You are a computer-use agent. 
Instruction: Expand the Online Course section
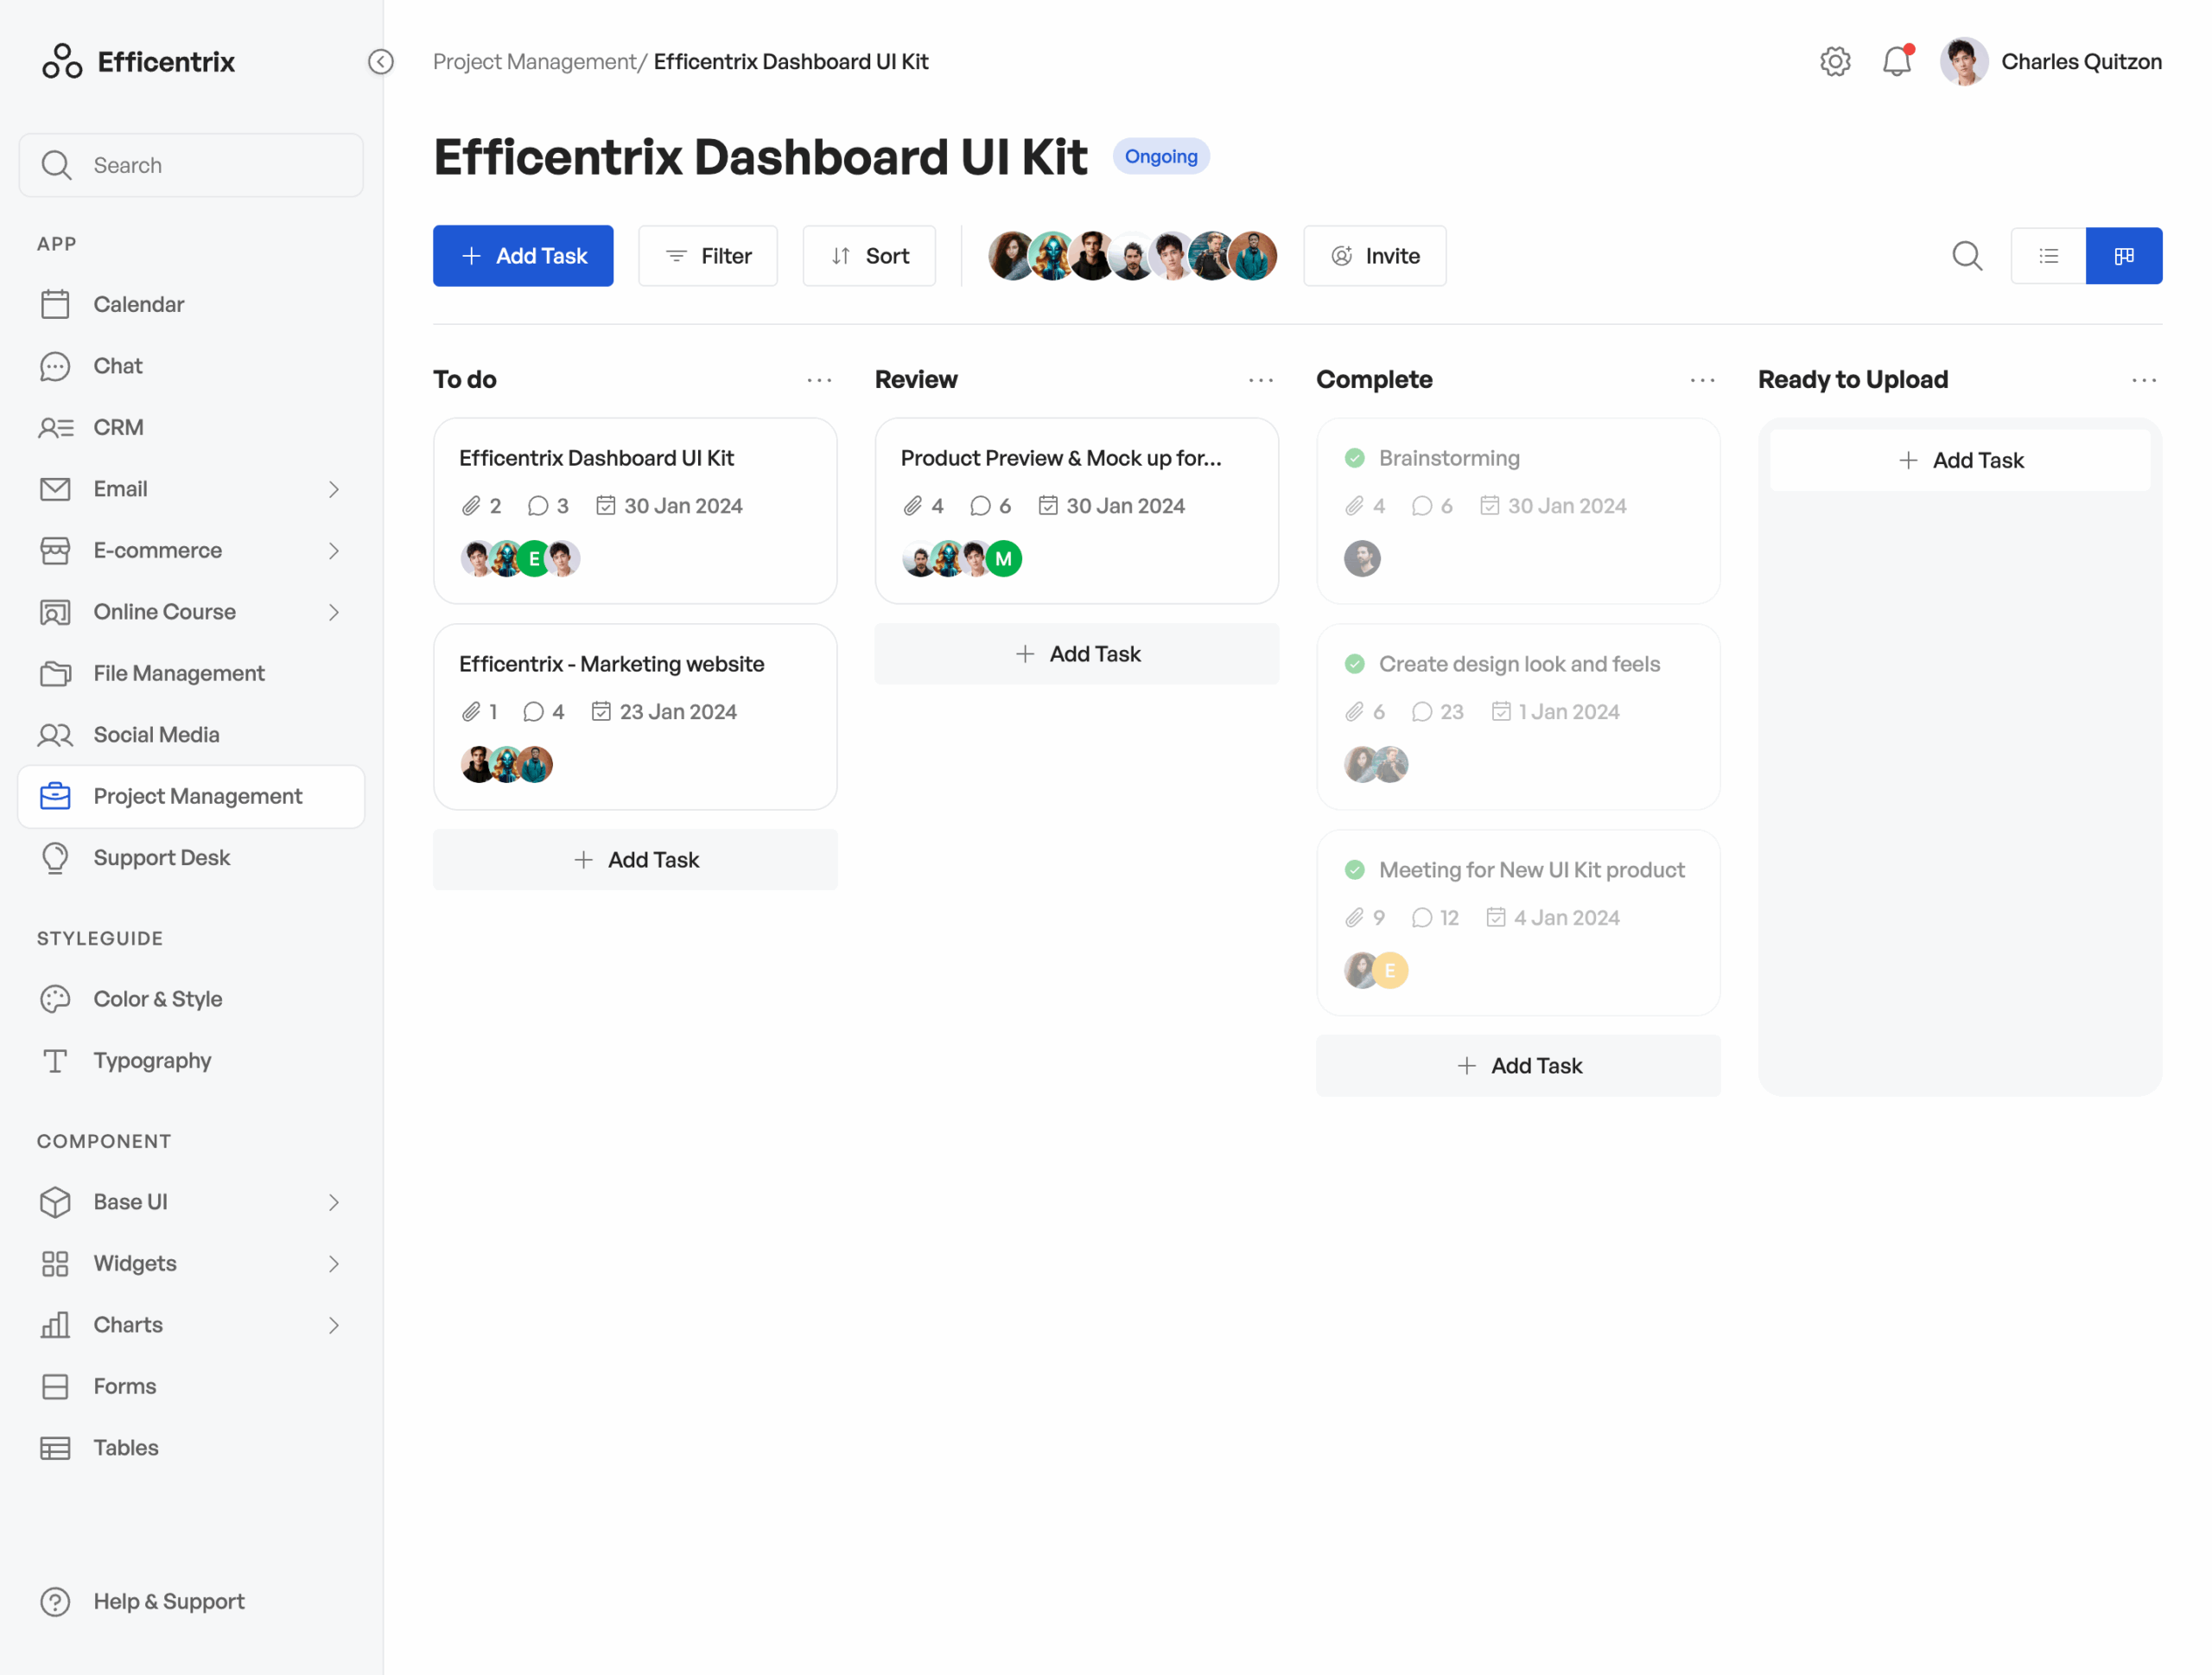pyautogui.click(x=334, y=612)
